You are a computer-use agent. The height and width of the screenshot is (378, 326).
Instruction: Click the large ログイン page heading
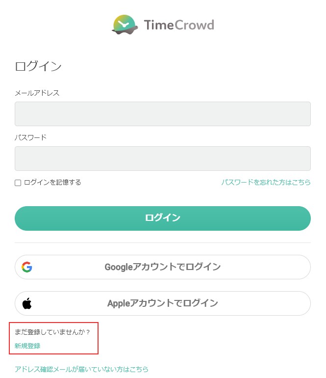tap(38, 66)
